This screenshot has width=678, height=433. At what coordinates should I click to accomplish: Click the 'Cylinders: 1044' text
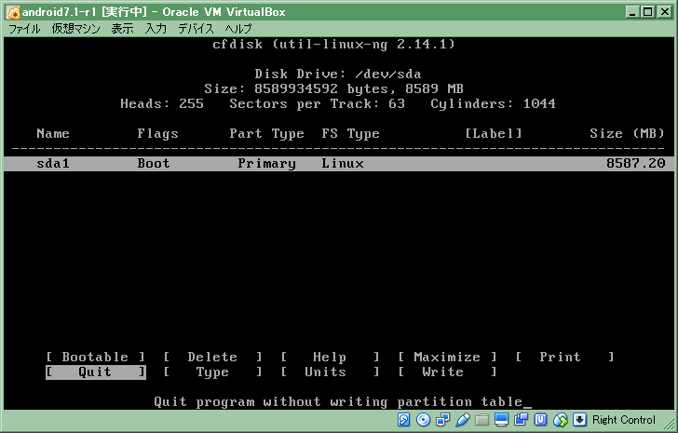493,103
